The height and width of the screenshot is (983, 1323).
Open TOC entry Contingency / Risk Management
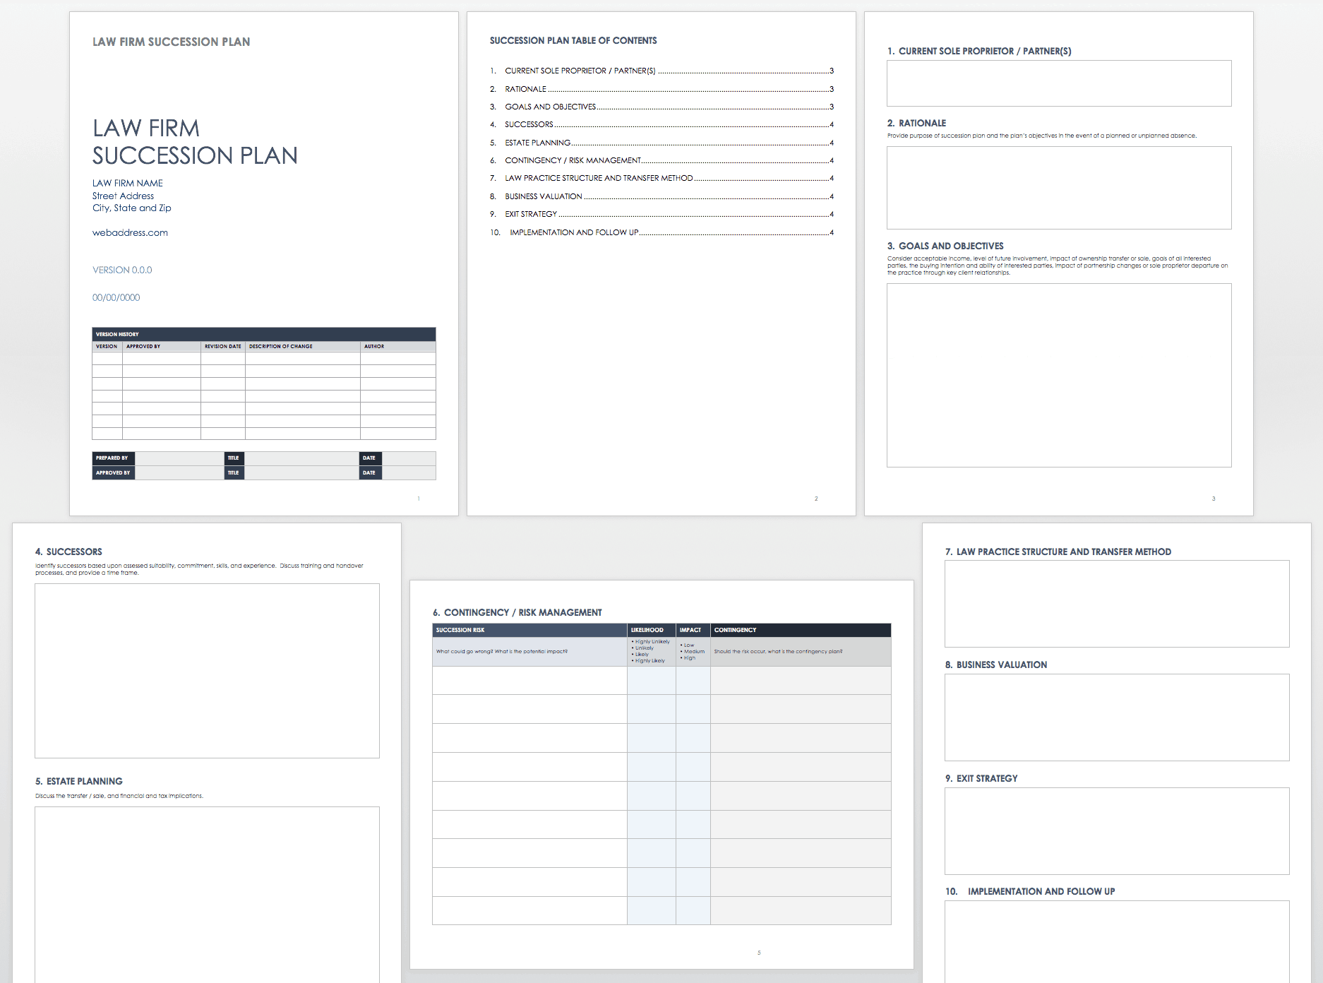tap(661, 160)
